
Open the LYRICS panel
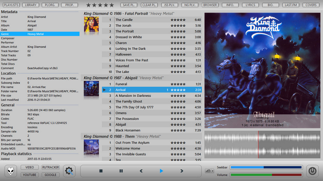(x=250, y=5)
